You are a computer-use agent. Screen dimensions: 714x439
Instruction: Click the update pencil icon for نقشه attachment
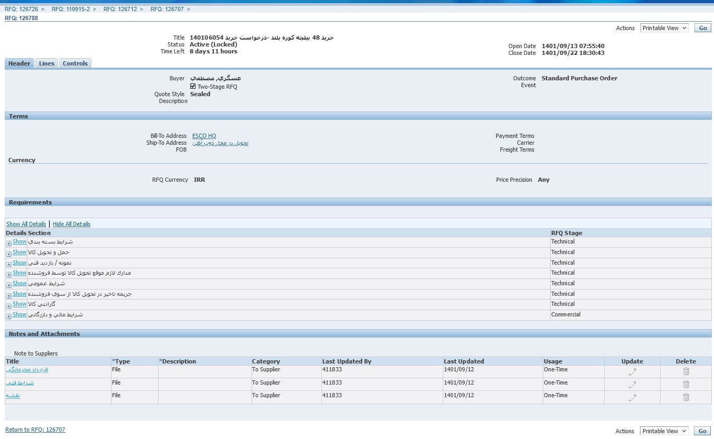632,397
